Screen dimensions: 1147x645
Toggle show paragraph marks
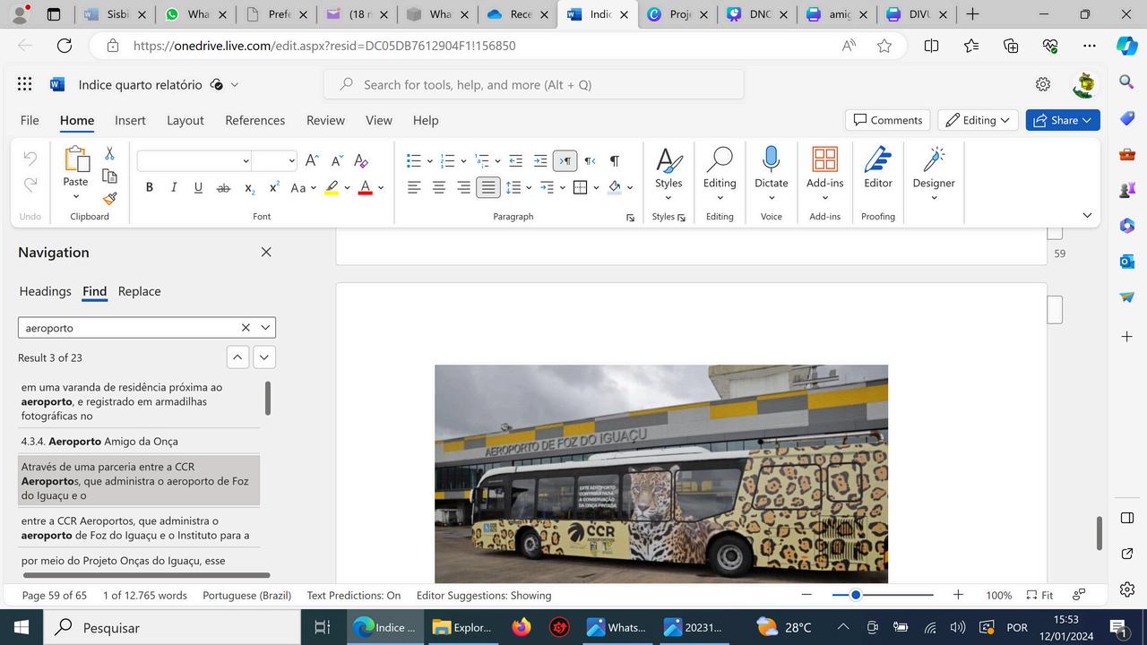pos(614,161)
